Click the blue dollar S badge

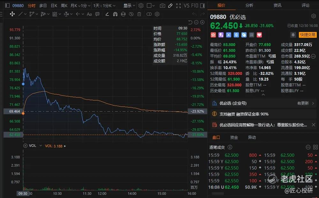[236, 35]
